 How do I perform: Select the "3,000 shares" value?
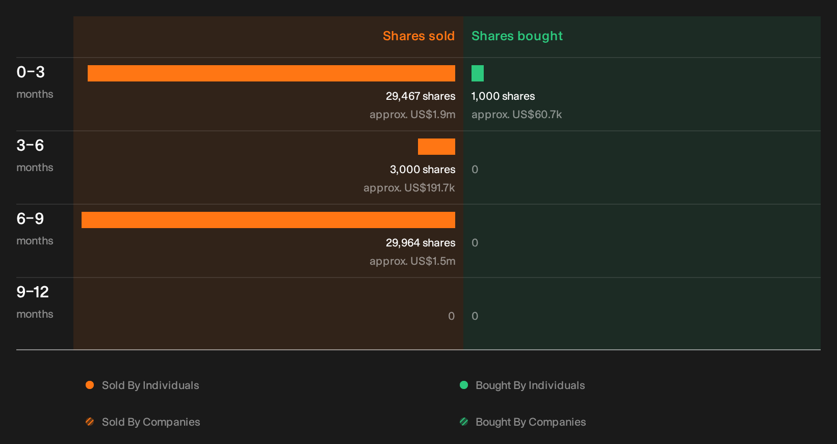pyautogui.click(x=423, y=170)
